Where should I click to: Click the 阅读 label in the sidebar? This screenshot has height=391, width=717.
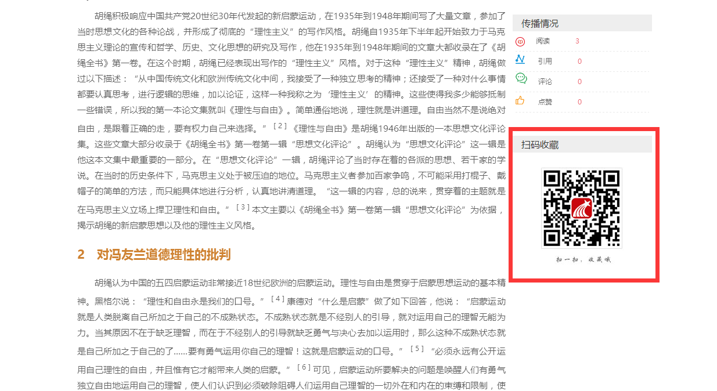(x=542, y=41)
